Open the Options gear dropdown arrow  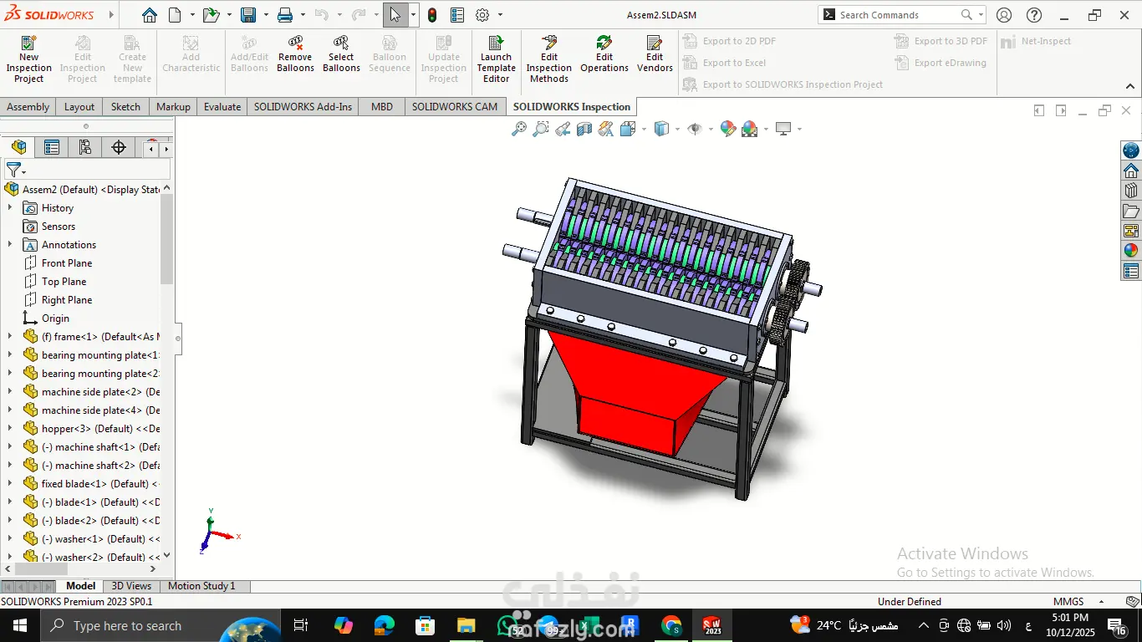(500, 15)
